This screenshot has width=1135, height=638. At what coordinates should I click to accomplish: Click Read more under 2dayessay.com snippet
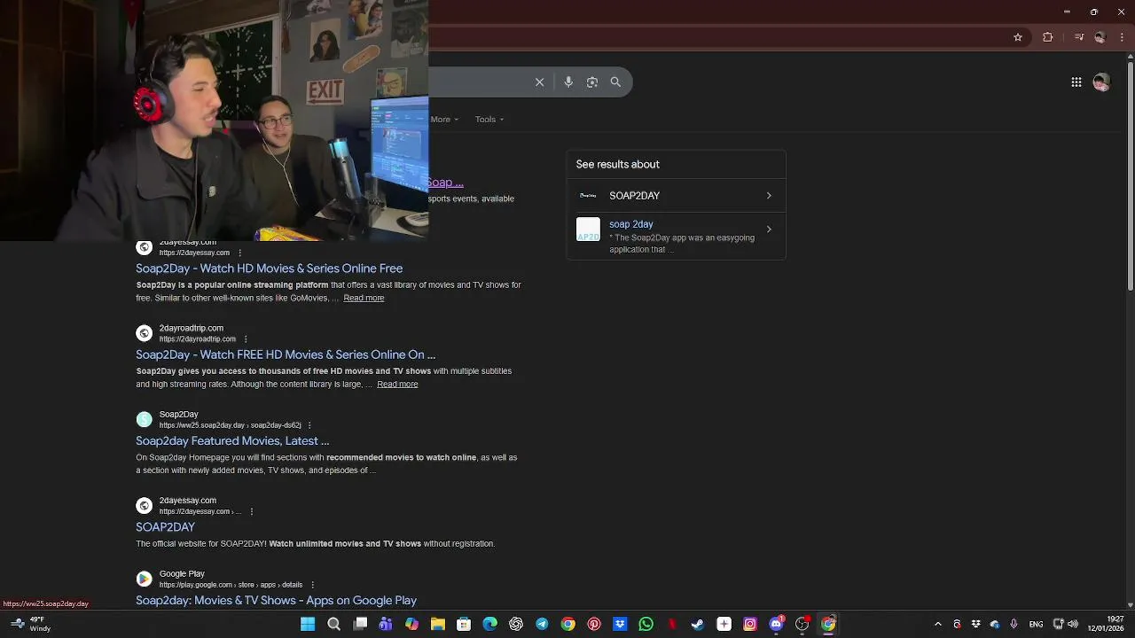[364, 298]
